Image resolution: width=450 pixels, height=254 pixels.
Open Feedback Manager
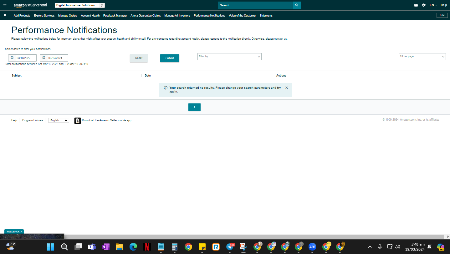tap(115, 16)
